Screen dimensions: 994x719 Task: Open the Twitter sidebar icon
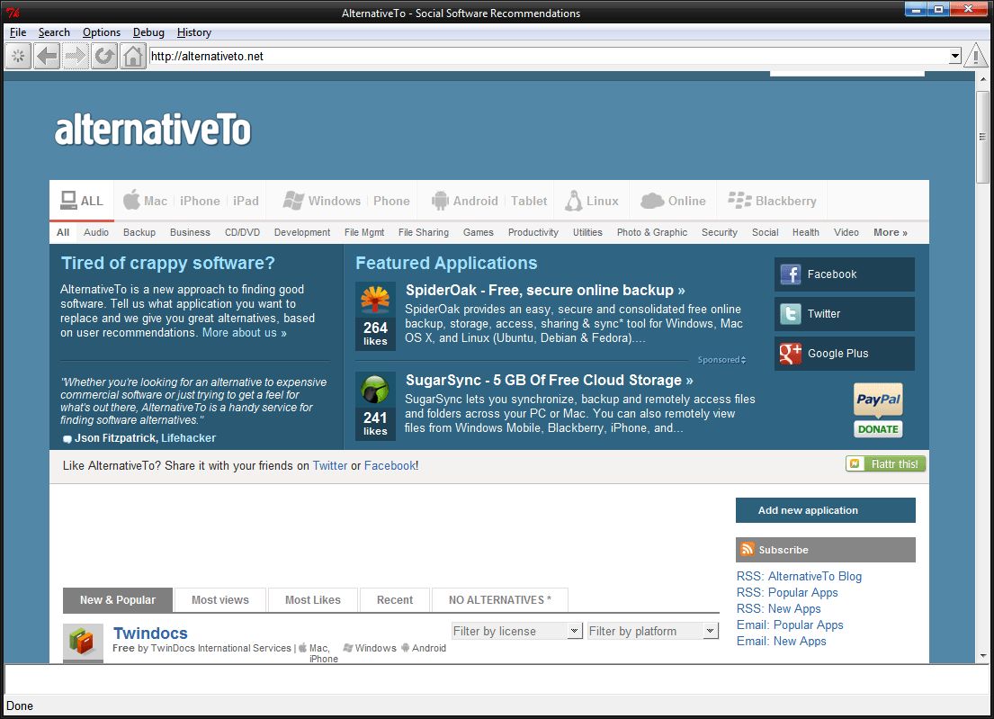[x=789, y=314]
